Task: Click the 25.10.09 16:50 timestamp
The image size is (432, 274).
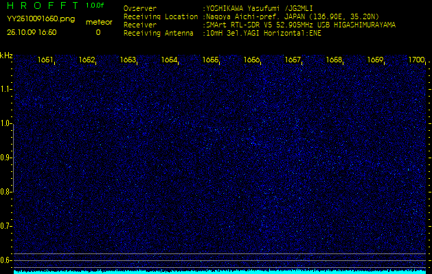Action: point(32,32)
